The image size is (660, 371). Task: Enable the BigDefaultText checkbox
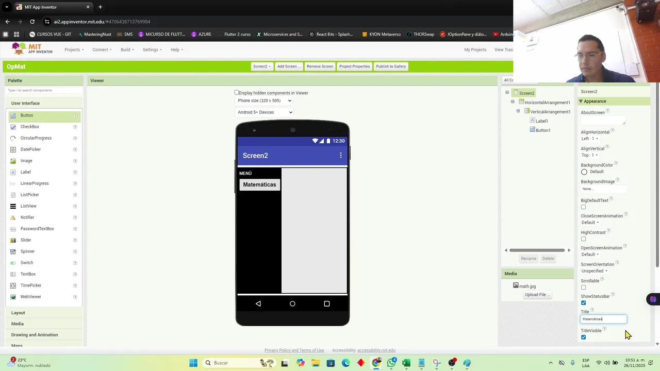583,207
